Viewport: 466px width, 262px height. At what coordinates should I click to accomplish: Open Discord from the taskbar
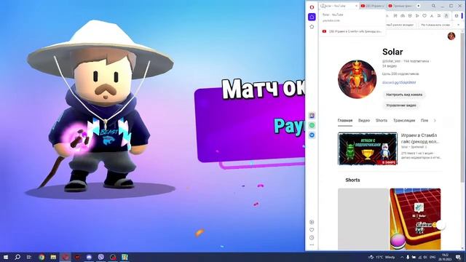tap(89, 257)
